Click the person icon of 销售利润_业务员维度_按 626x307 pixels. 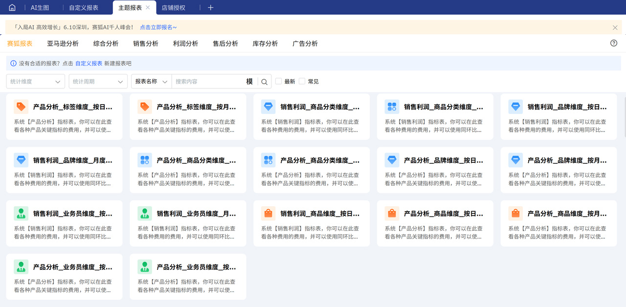coord(21,213)
